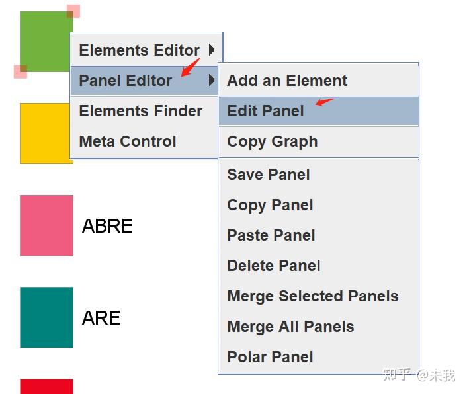Open Polar Panel menu item
Screen dimensions: 467x394
click(x=270, y=357)
